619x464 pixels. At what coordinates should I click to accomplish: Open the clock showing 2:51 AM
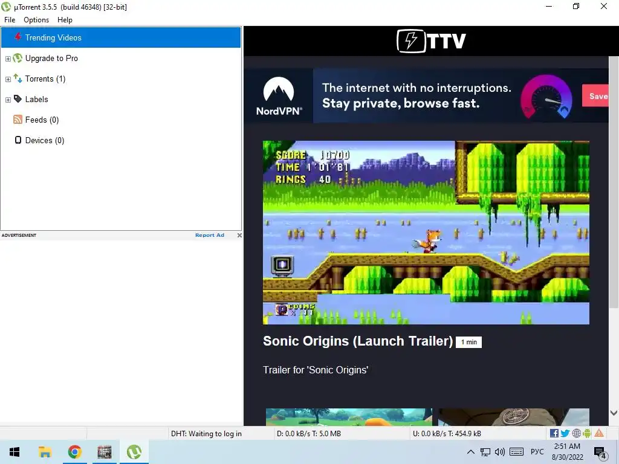(x=567, y=452)
